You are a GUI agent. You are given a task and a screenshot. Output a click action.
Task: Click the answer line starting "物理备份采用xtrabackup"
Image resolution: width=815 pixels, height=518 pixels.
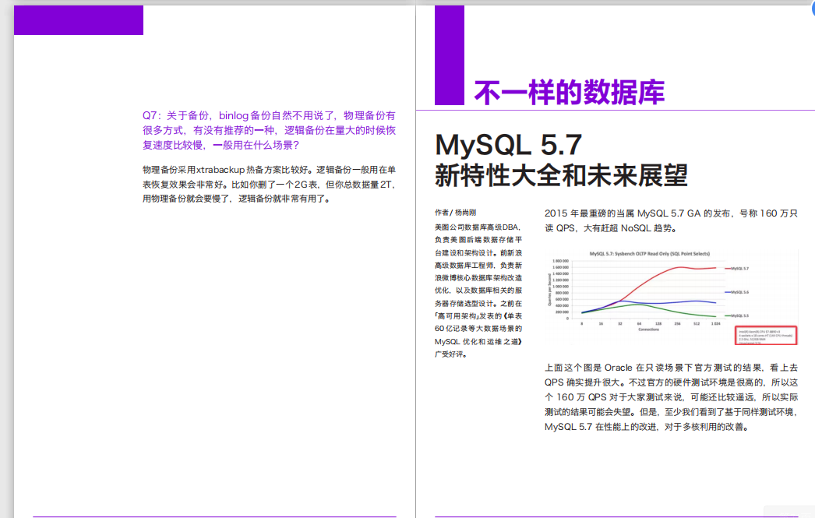pyautogui.click(x=270, y=169)
